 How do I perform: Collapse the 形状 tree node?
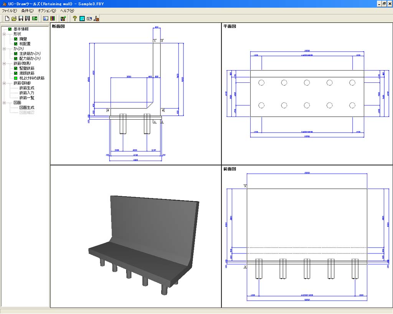[x=4, y=34]
